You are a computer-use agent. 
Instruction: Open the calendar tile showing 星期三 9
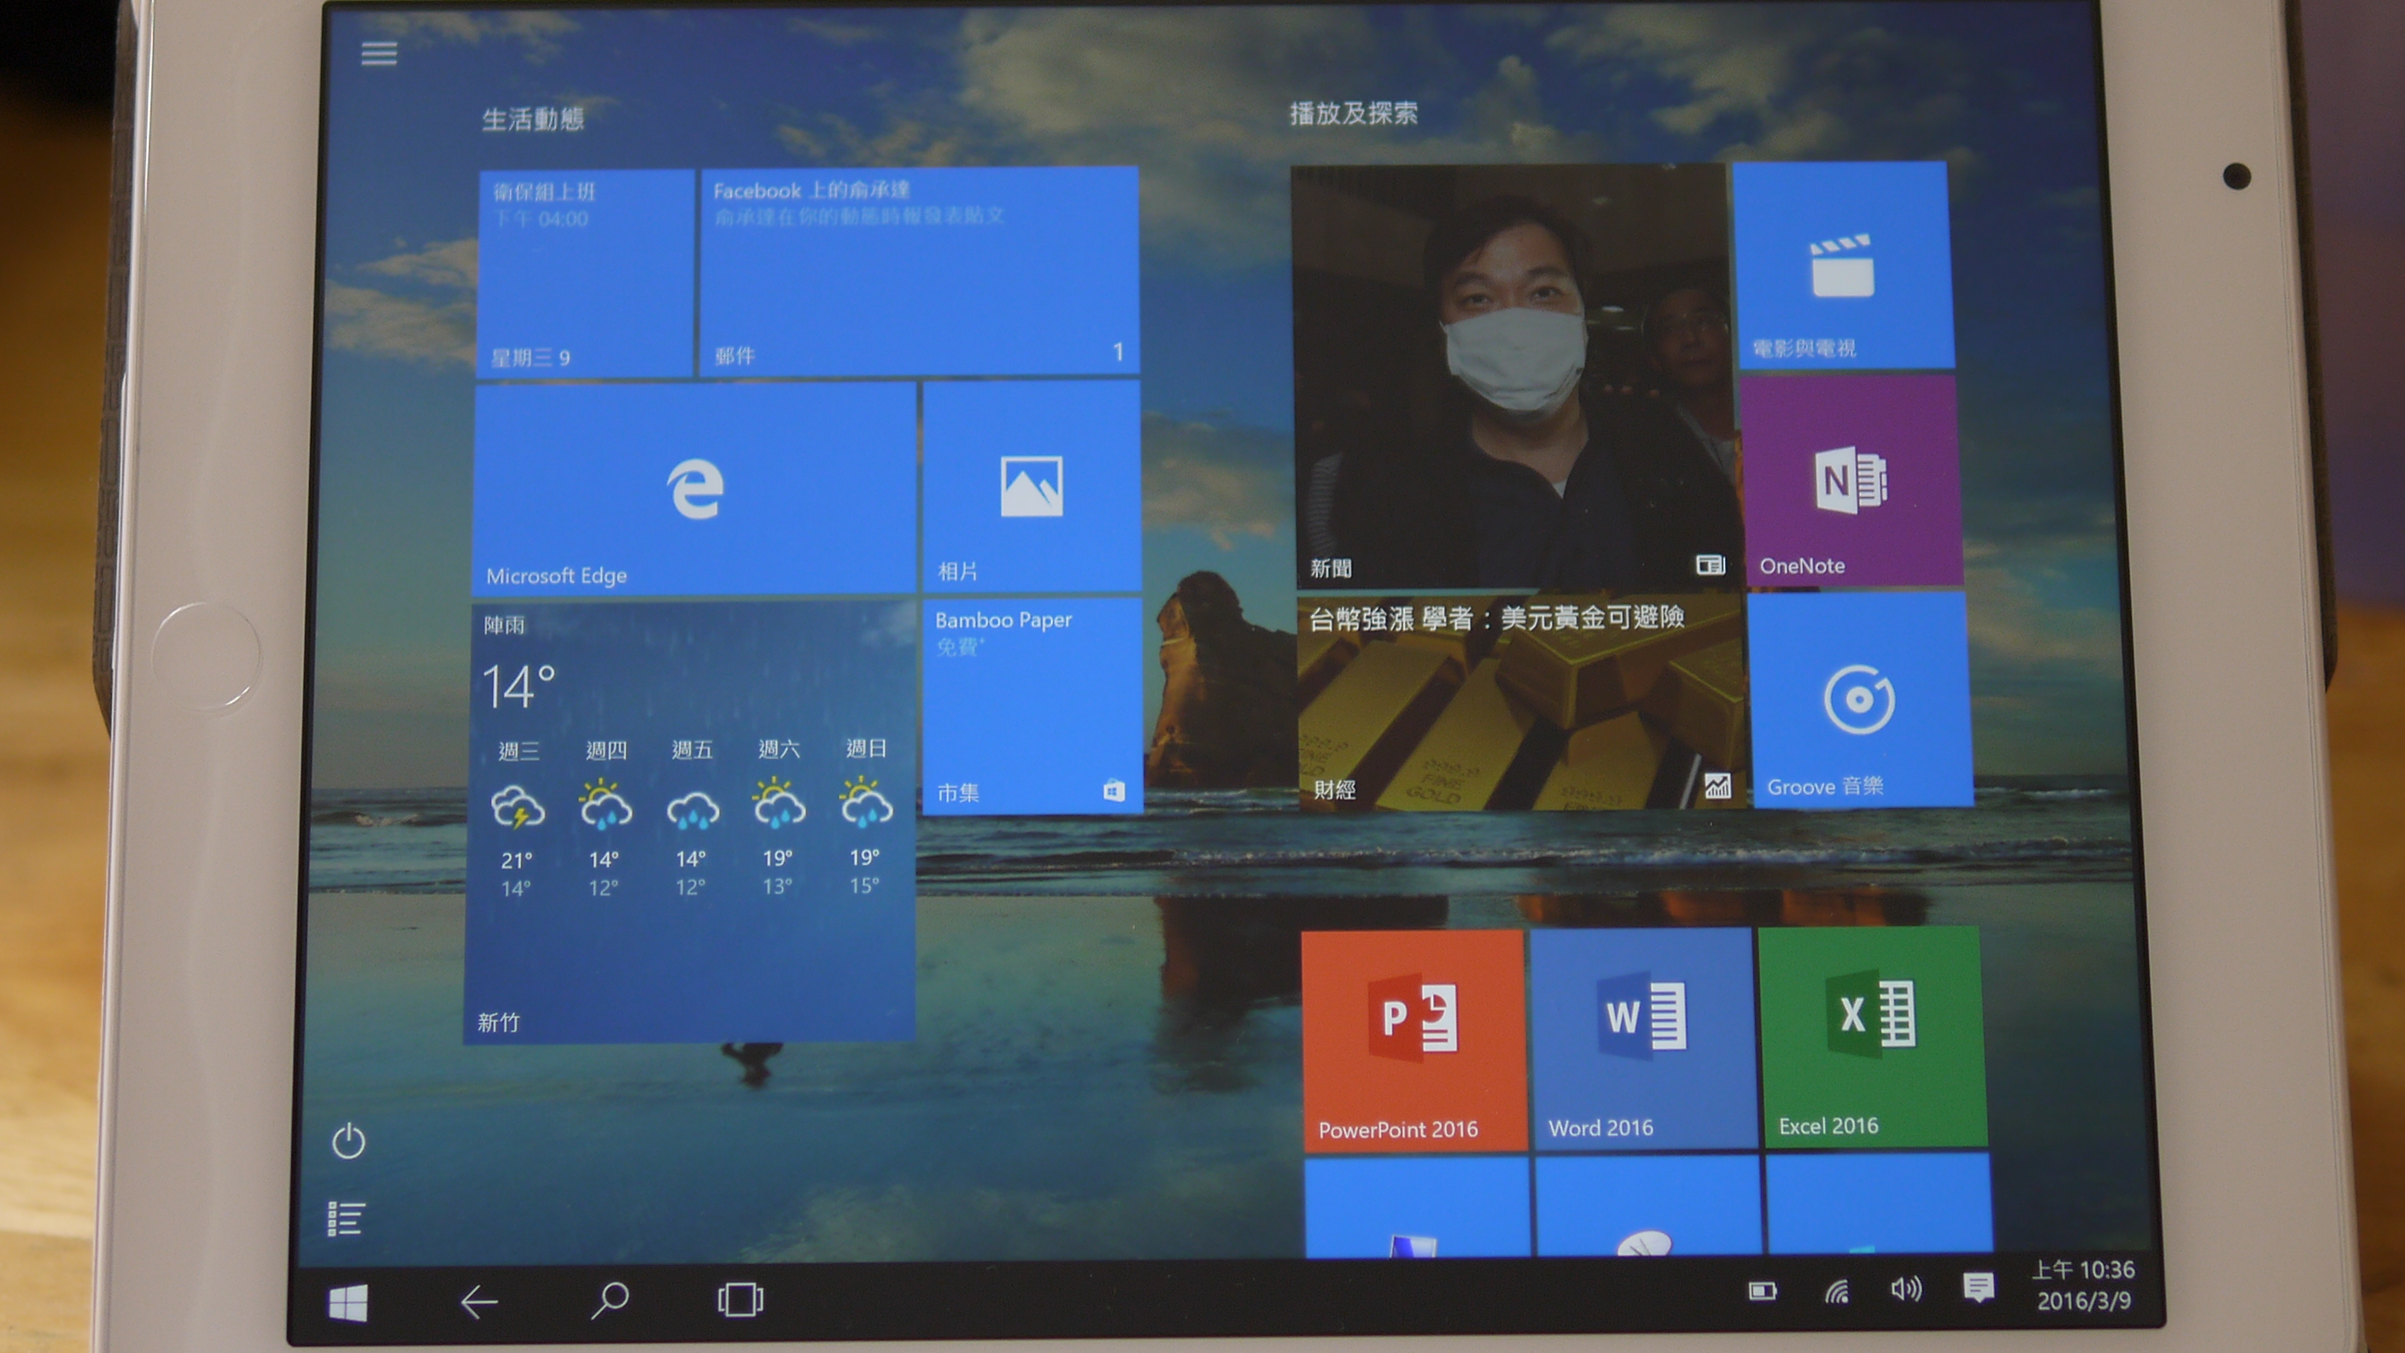pos(585,273)
